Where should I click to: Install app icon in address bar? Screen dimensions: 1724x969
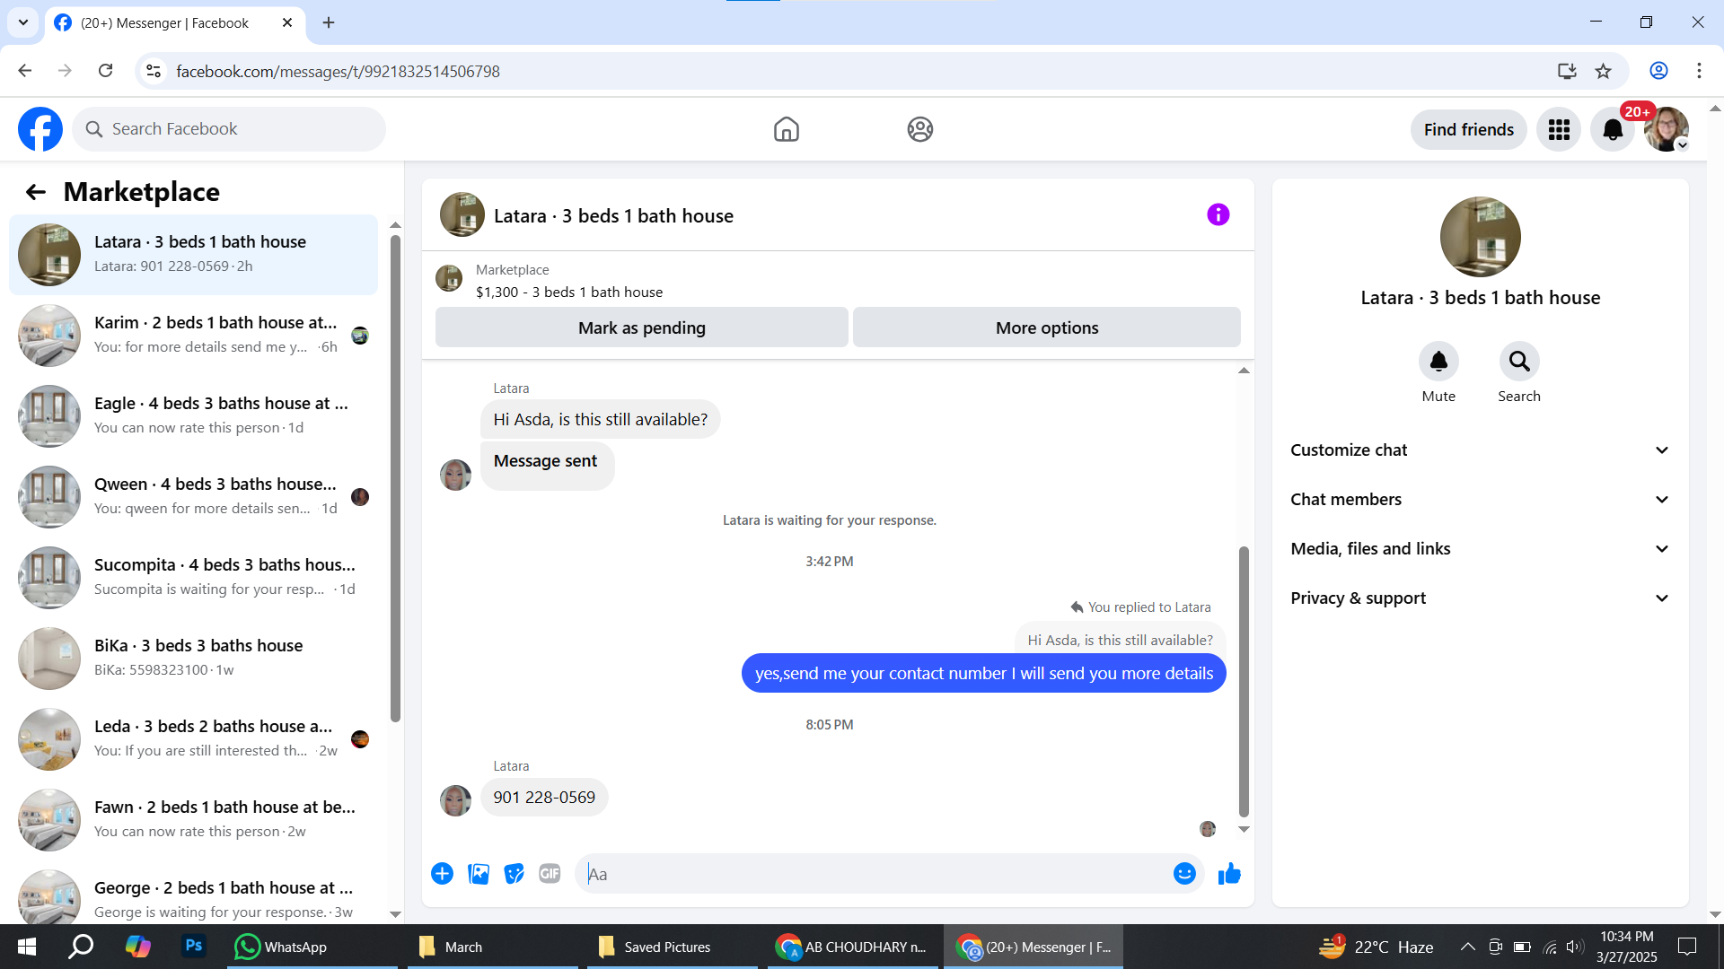(x=1567, y=71)
